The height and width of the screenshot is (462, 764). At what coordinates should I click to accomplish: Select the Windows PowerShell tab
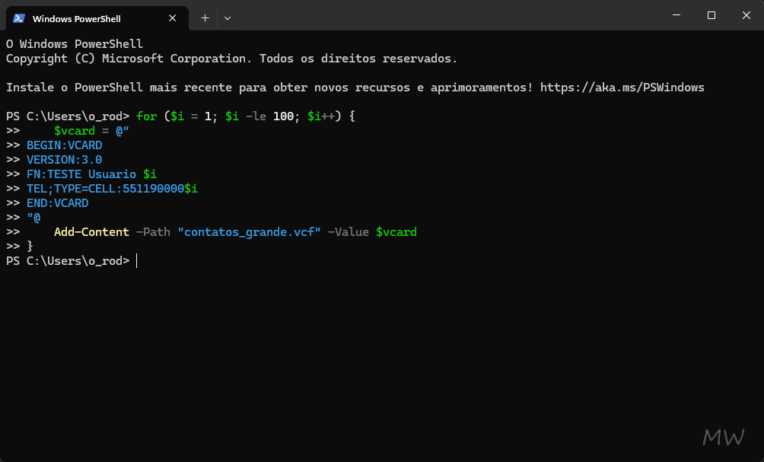pyautogui.click(x=97, y=18)
